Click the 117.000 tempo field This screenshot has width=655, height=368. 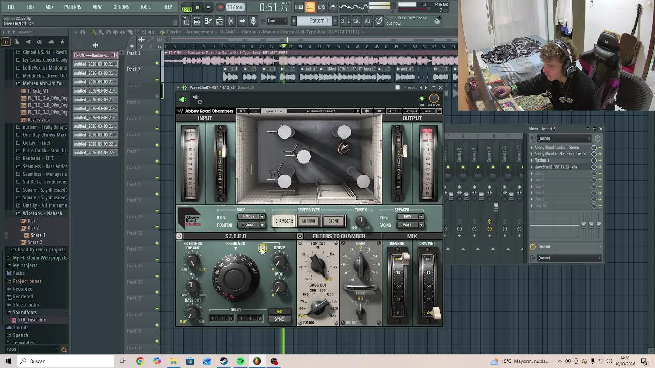(x=235, y=7)
